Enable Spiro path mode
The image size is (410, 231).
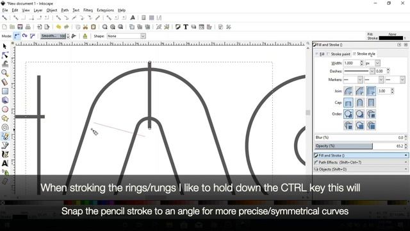click(24, 36)
